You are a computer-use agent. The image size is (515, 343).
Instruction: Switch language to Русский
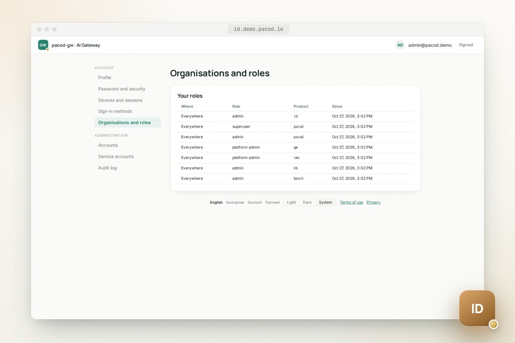pyautogui.click(x=273, y=202)
